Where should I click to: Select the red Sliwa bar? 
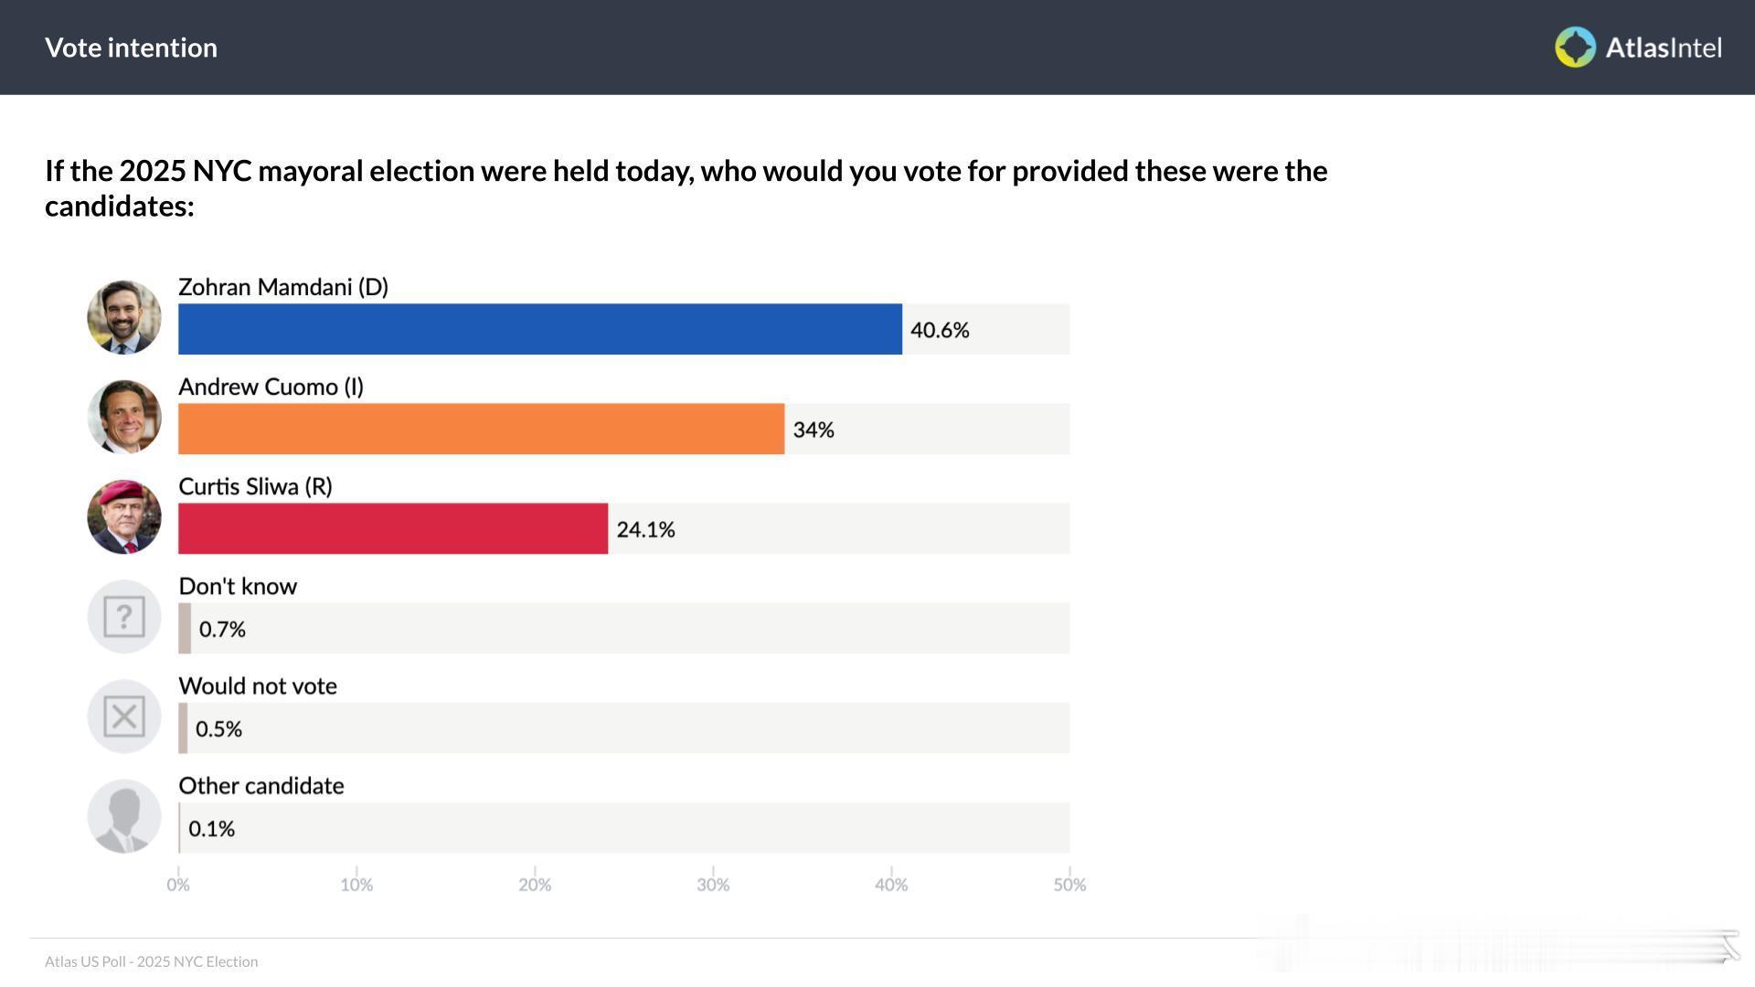[x=393, y=528]
